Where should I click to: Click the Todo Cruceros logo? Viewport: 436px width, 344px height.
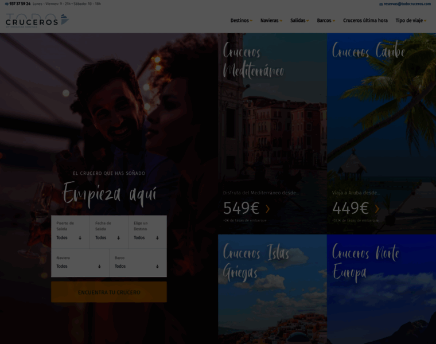click(37, 20)
